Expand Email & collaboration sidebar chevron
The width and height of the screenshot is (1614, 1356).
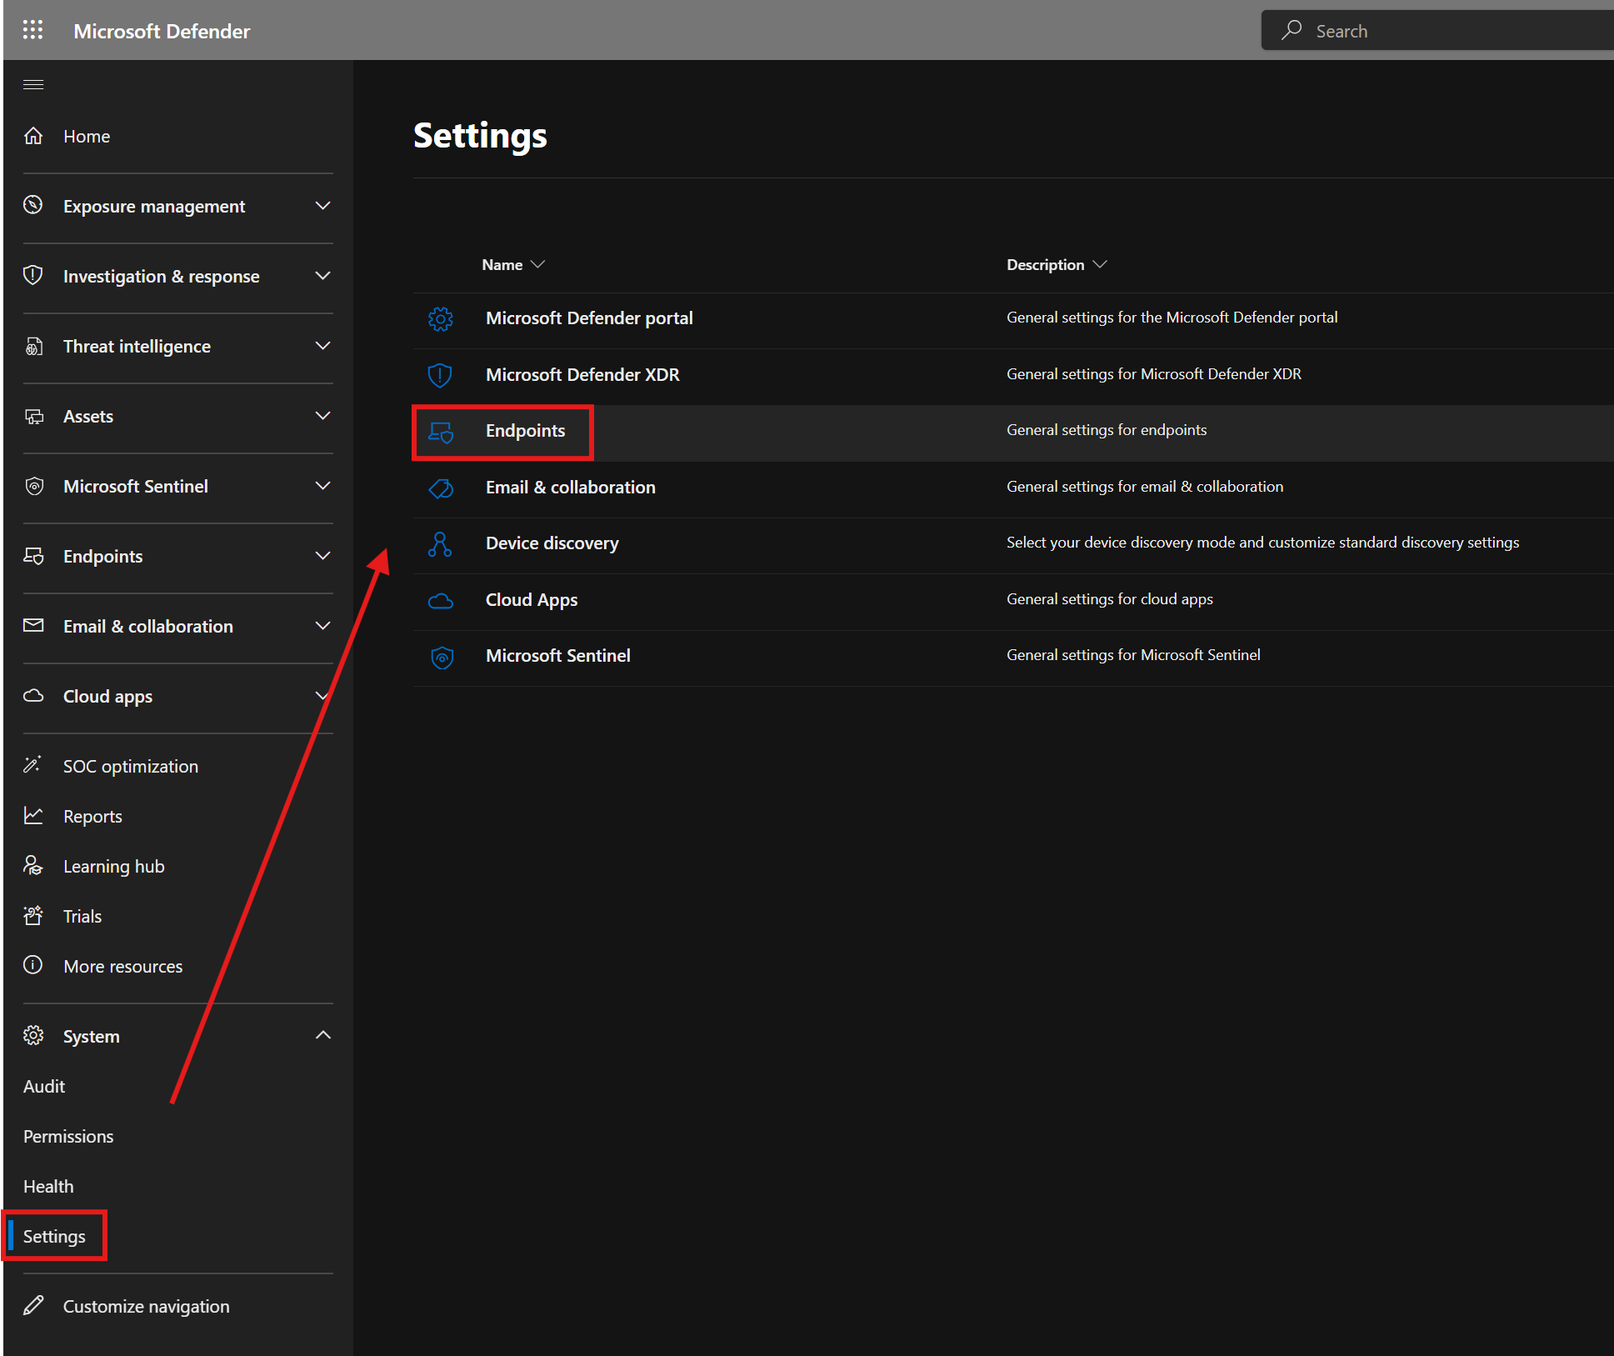coord(323,625)
